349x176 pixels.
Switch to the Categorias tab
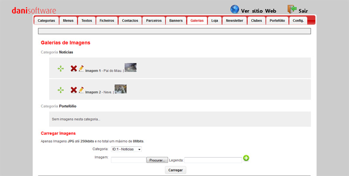(46, 20)
